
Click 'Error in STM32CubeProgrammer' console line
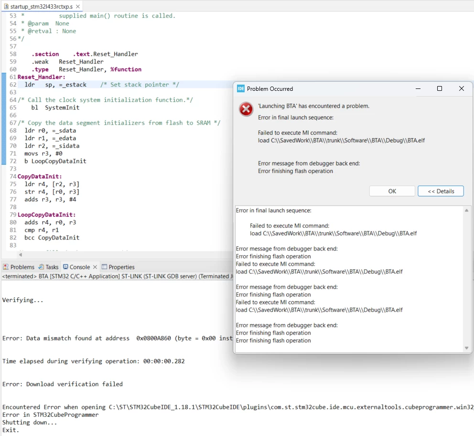(51, 415)
